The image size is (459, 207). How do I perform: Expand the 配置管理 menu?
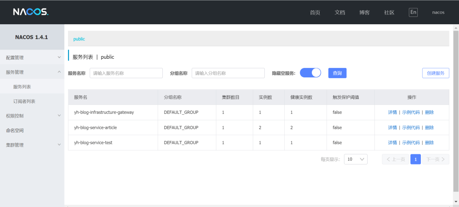coord(32,57)
